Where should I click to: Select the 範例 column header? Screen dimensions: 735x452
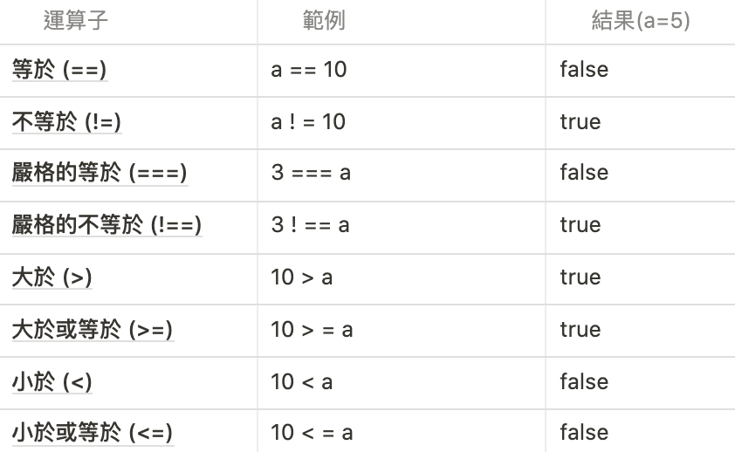click(x=324, y=21)
